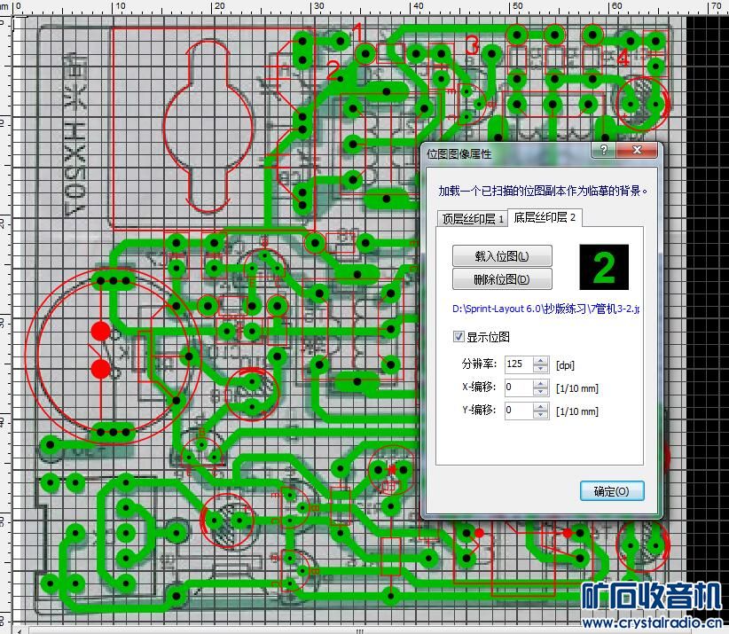Click the 载入位图 button

pyautogui.click(x=502, y=256)
